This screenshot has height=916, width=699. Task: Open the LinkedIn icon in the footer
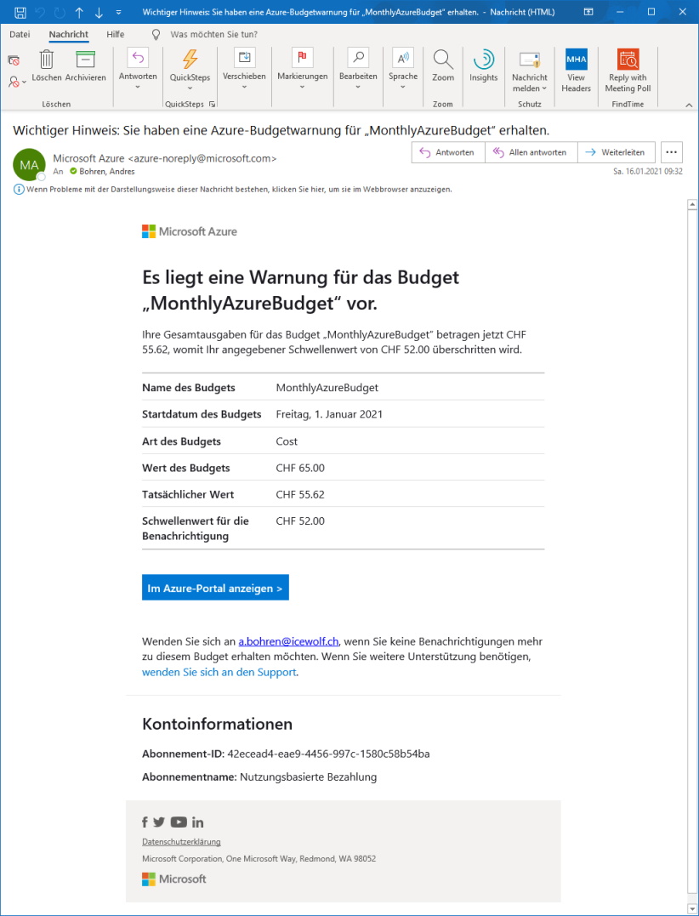198,822
